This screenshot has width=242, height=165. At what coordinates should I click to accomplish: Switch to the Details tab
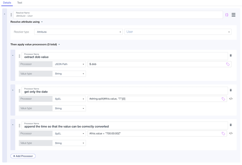point(7,3)
